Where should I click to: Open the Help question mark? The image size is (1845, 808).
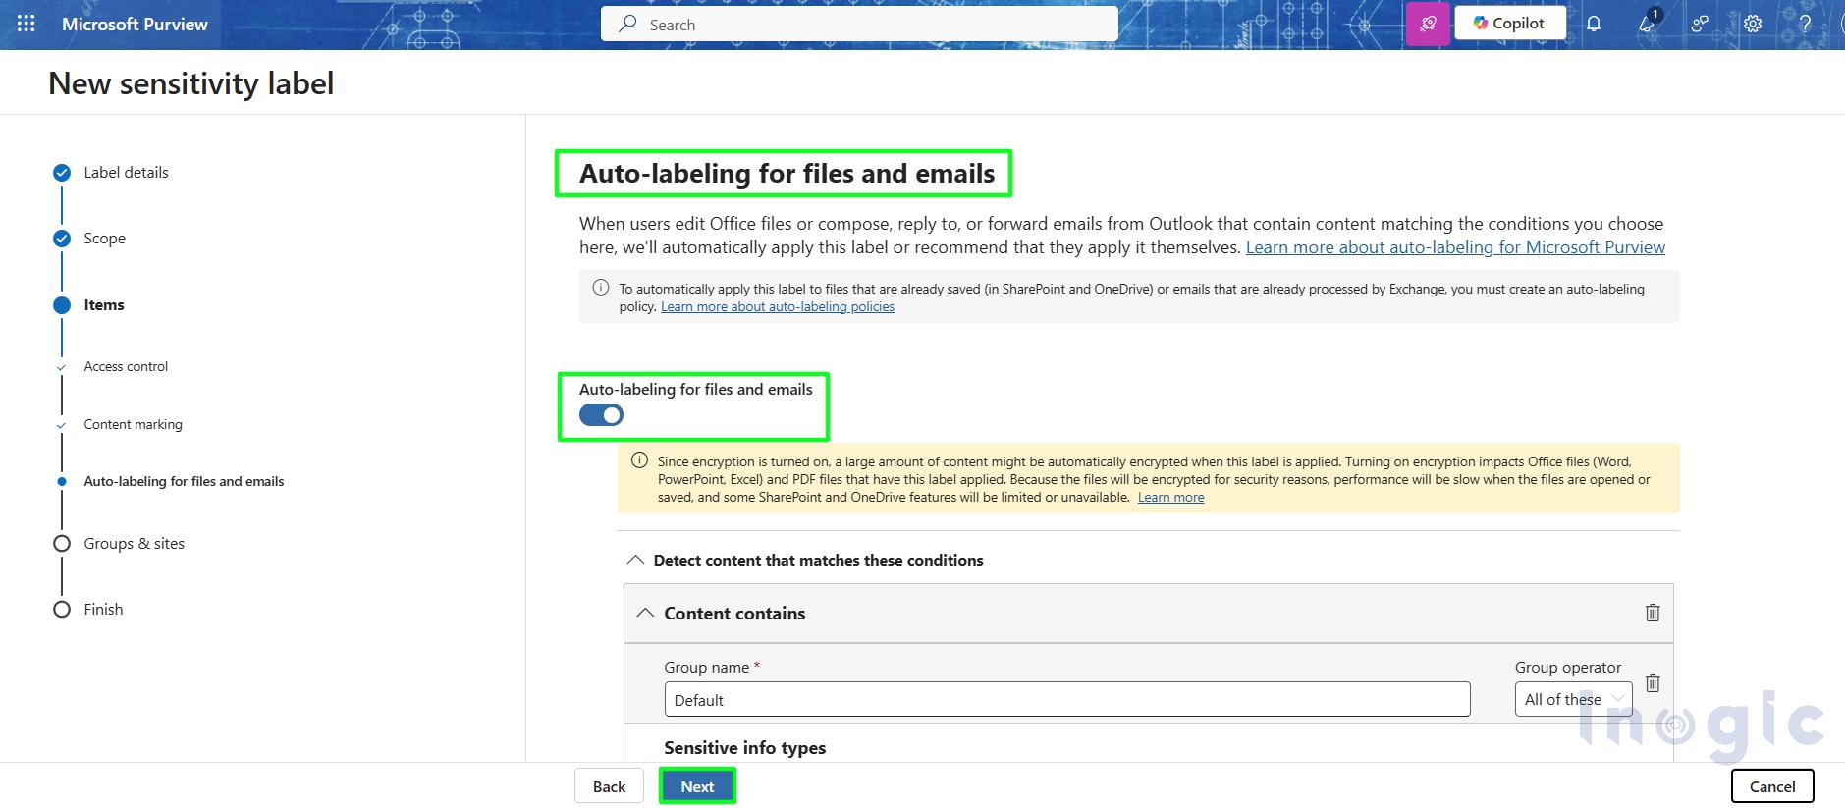point(1805,24)
